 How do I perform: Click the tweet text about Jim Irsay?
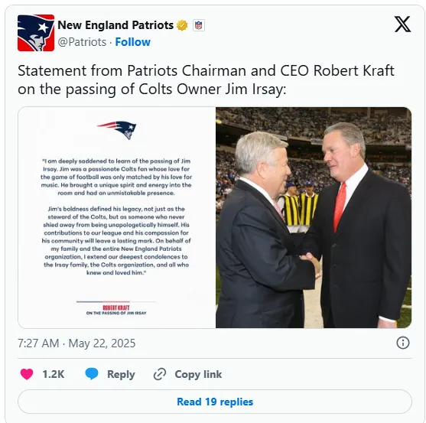206,80
